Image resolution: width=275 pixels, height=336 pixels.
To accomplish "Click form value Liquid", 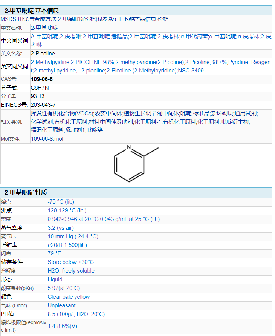I will (55, 279).
